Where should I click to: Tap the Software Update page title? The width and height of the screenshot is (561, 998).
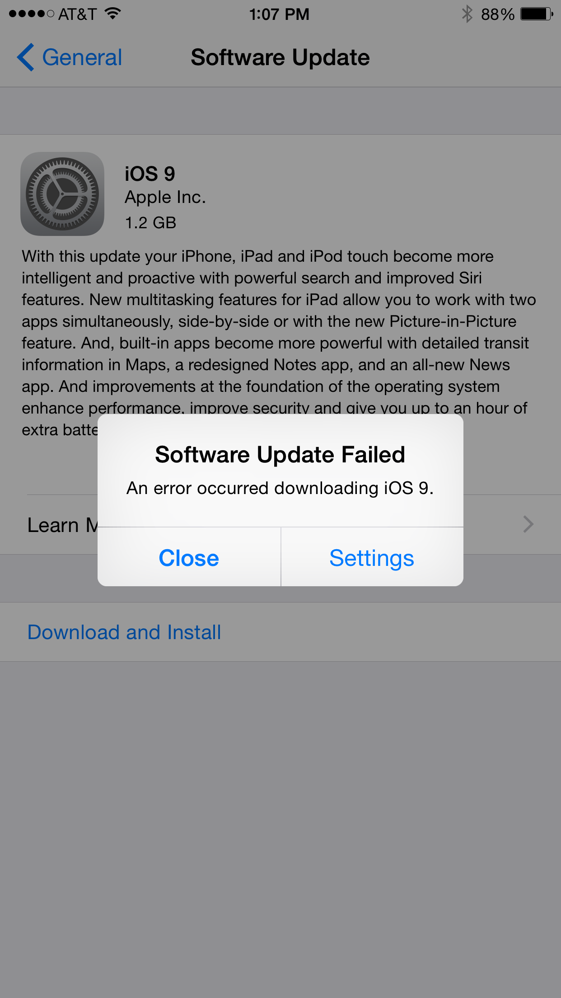click(280, 57)
